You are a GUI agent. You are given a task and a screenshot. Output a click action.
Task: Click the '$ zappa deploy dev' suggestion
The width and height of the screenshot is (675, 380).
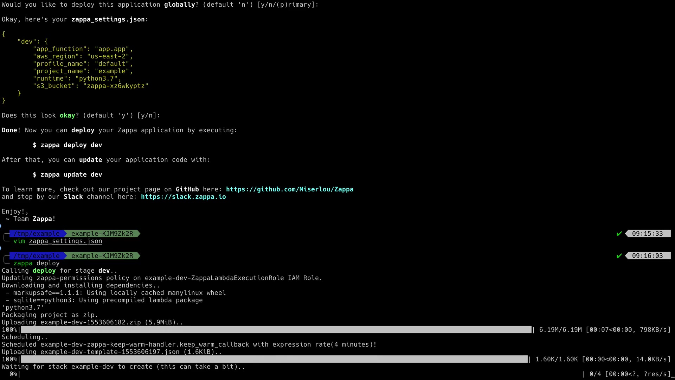(67, 145)
